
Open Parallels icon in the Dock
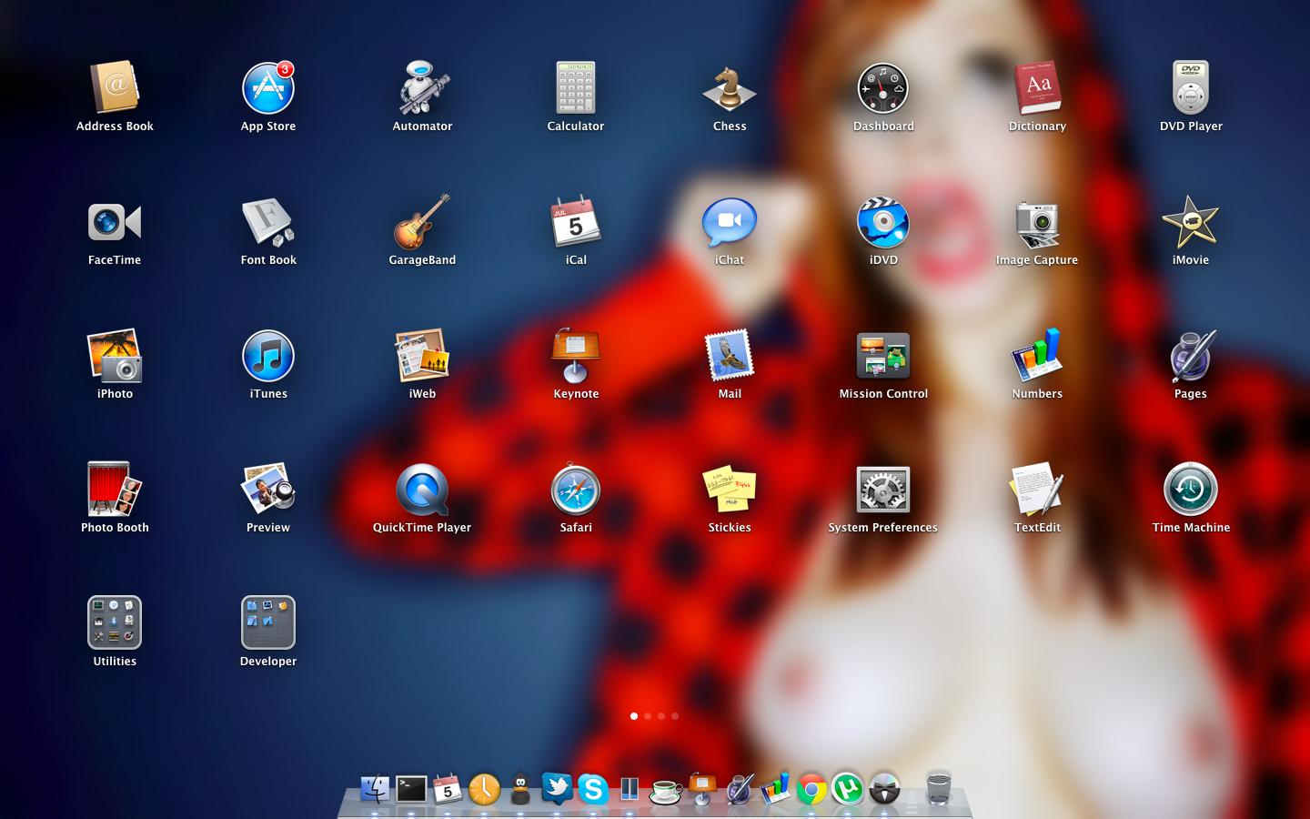(630, 789)
